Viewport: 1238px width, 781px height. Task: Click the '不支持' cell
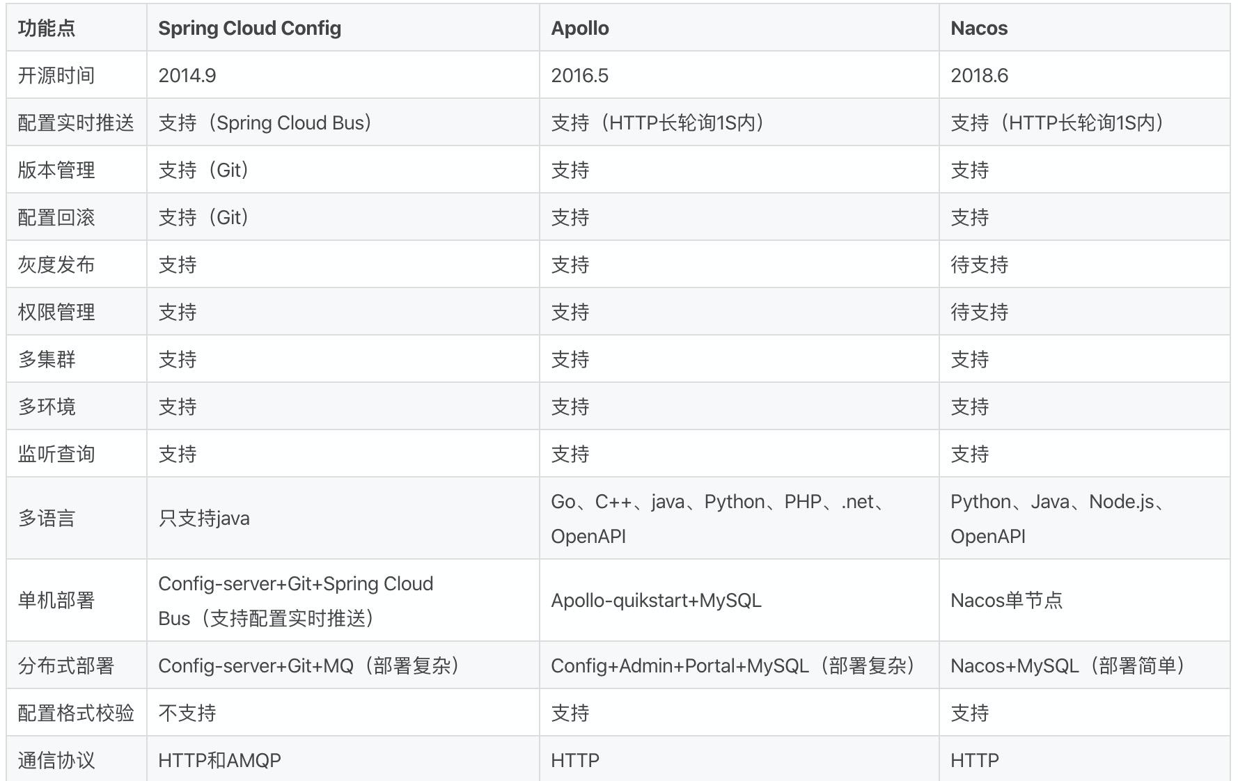(343, 713)
